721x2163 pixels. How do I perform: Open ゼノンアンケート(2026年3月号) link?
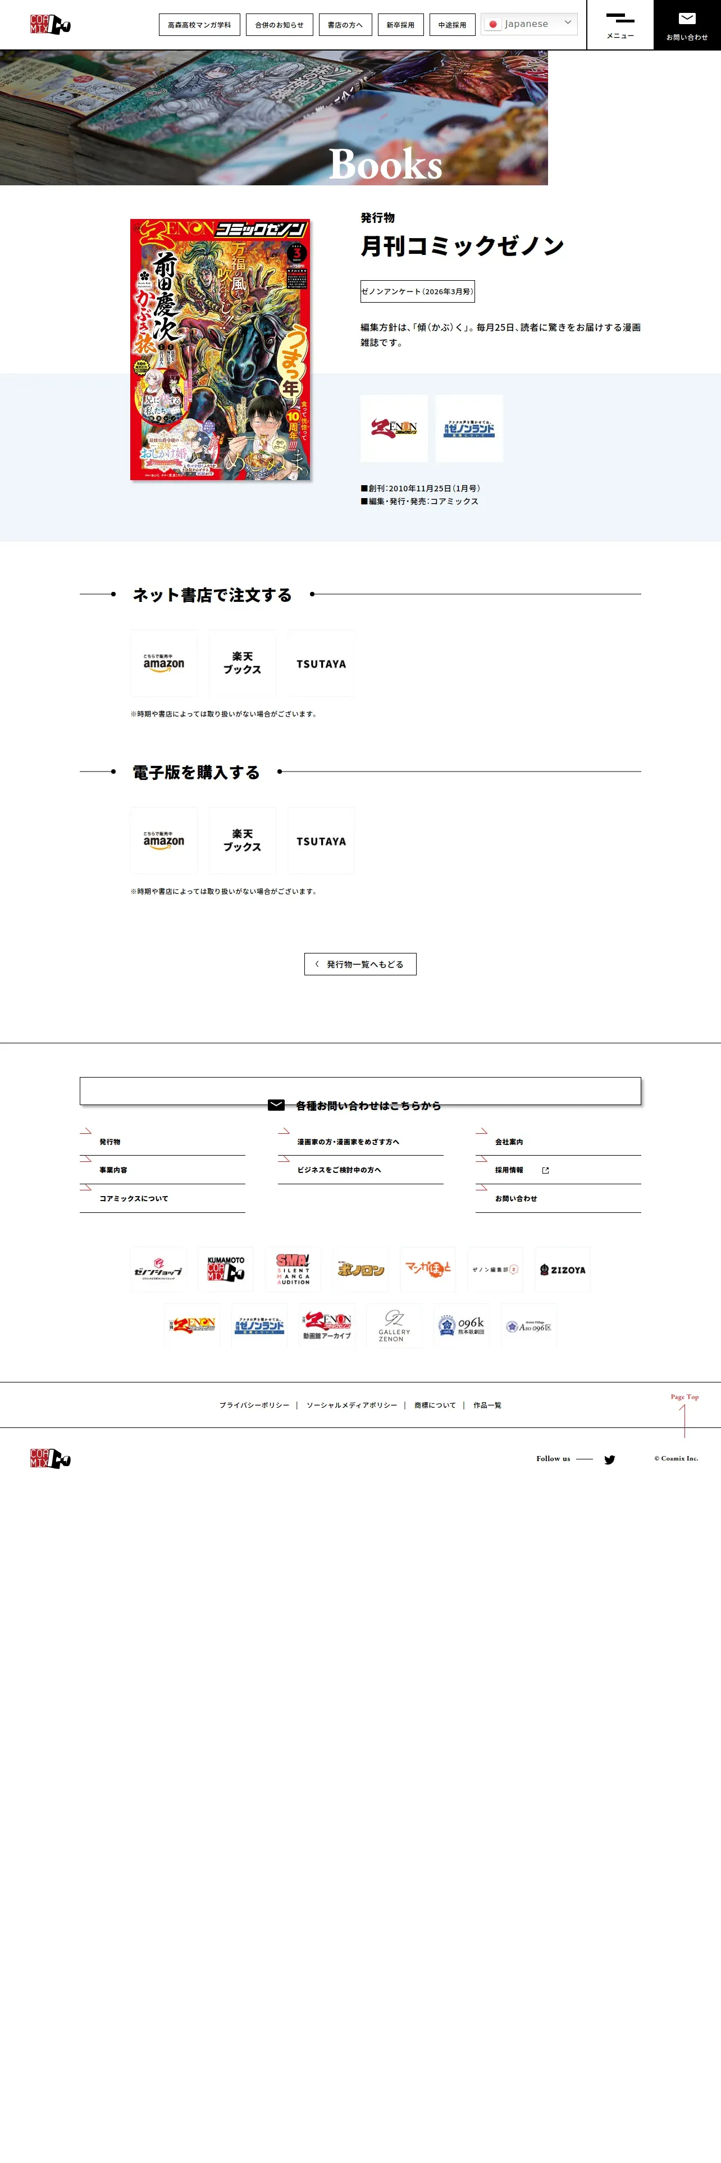coord(418,291)
